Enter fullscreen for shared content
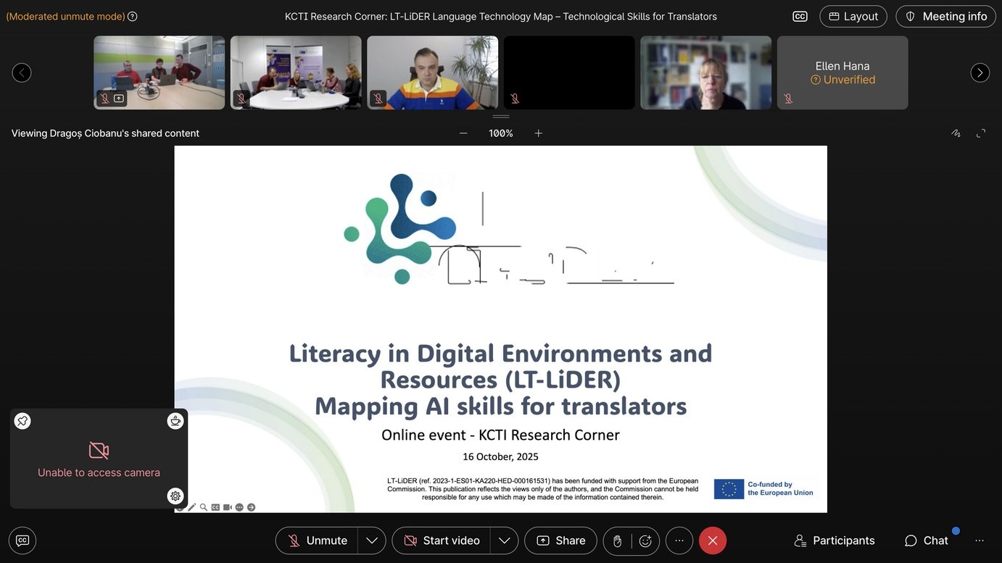The width and height of the screenshot is (1002, 563). (981, 133)
